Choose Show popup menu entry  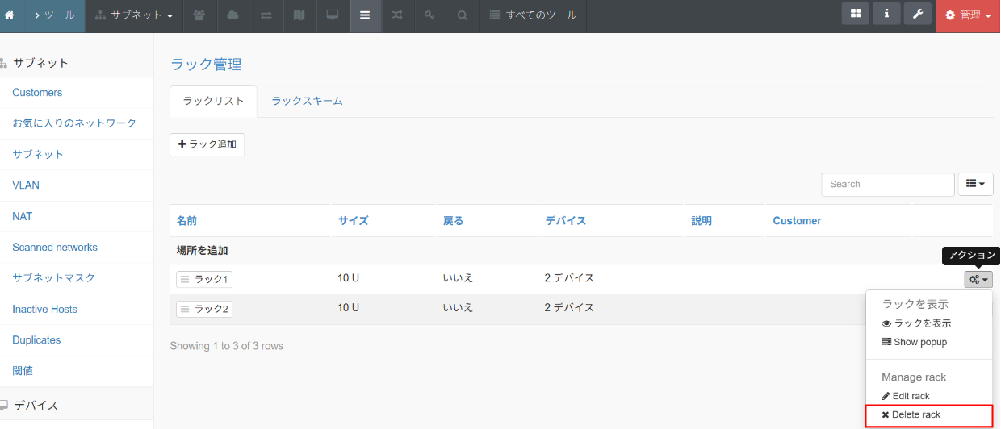pyautogui.click(x=914, y=342)
